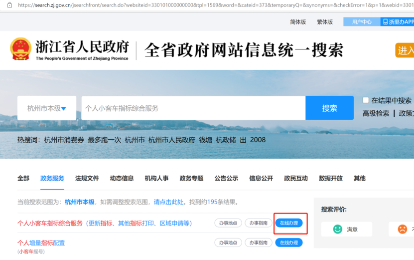The height and width of the screenshot is (260, 414).
Task: Switch to the 法规文件 tab
Action: 87,178
